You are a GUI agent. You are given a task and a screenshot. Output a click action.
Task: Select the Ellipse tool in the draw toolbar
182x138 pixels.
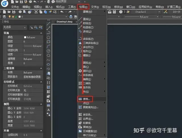pyautogui.click(x=48, y=64)
